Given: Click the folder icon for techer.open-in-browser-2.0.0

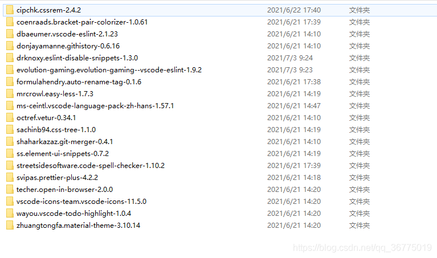Looking at the screenshot, I should point(10,190).
